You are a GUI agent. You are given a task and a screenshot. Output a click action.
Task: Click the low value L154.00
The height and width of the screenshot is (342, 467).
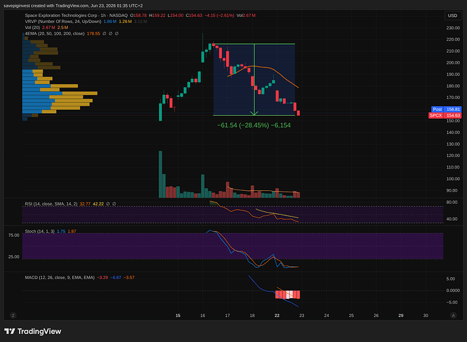tap(175, 15)
